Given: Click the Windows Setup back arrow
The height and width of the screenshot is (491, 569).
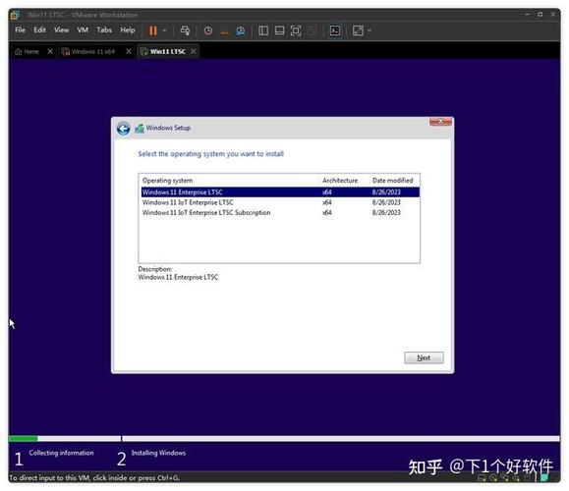Looking at the screenshot, I should (x=124, y=129).
